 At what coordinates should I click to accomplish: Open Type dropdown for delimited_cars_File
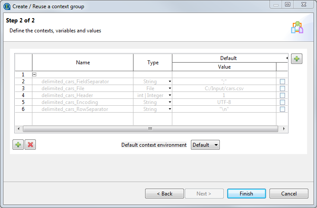[170, 88]
